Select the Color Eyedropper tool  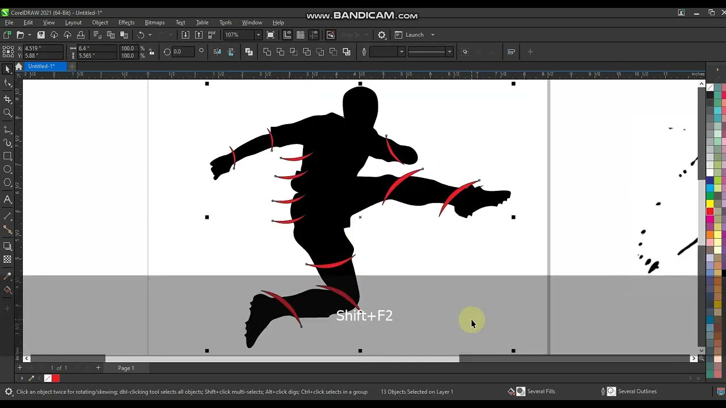click(x=7, y=277)
